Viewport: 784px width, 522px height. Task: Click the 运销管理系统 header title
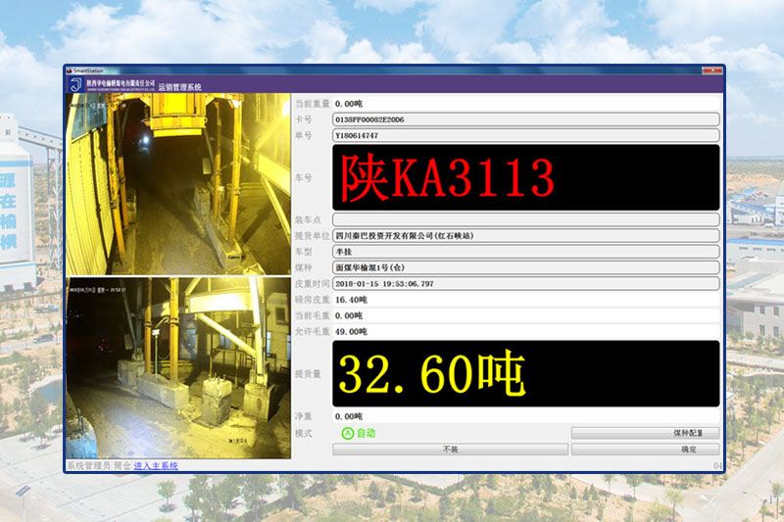click(x=179, y=88)
